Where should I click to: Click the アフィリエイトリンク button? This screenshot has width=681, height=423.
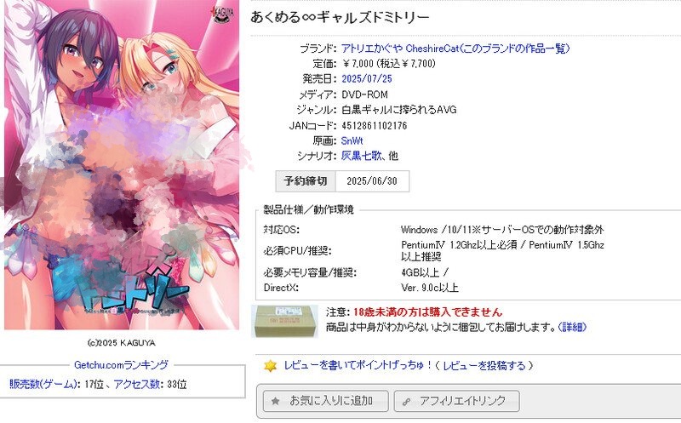tap(457, 401)
